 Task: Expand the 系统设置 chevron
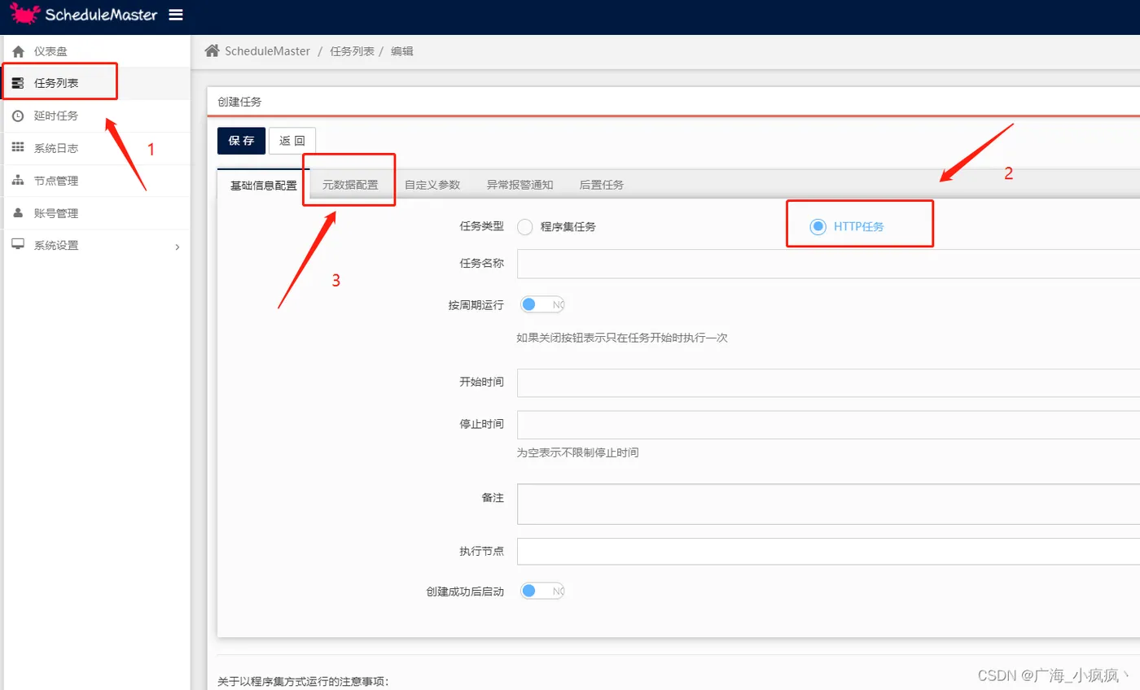click(178, 246)
